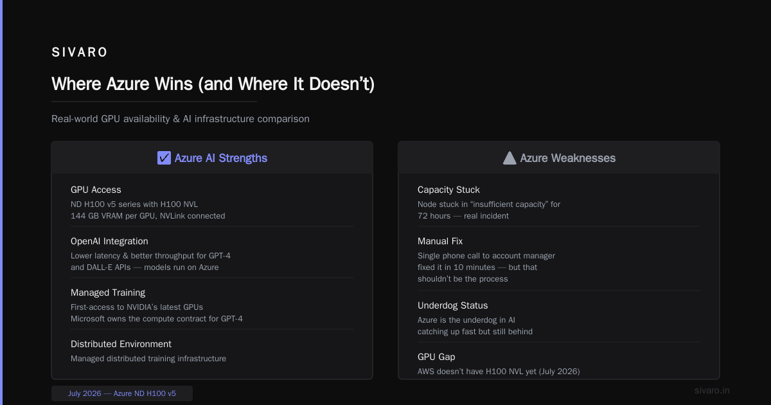
Task: Select the 'GPU Gap' item title
Action: pos(436,357)
